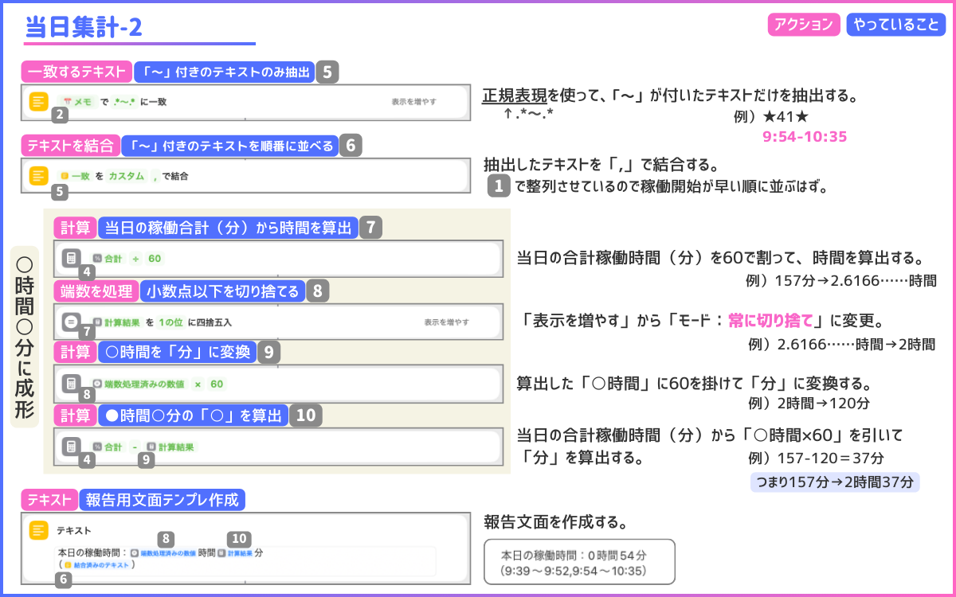Select '合計' variable in the '÷ 60' calculation

(x=107, y=258)
